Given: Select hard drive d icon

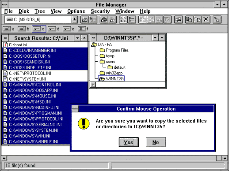Looking at the screenshot, I should (x=52, y=29).
